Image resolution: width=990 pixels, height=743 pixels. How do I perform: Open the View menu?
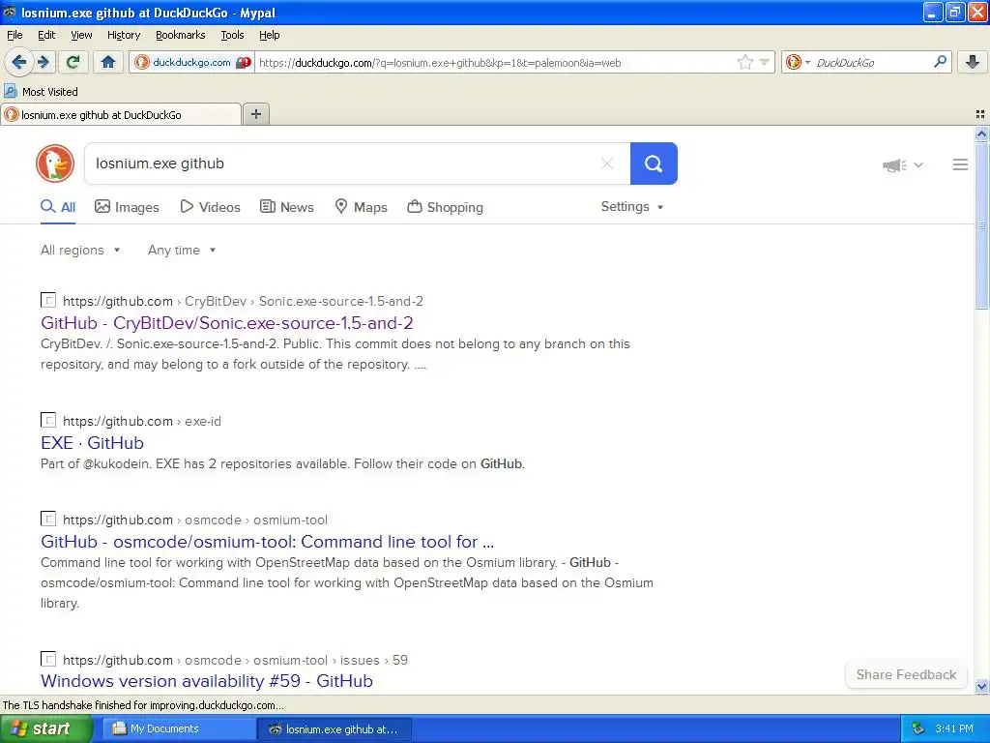(x=81, y=35)
